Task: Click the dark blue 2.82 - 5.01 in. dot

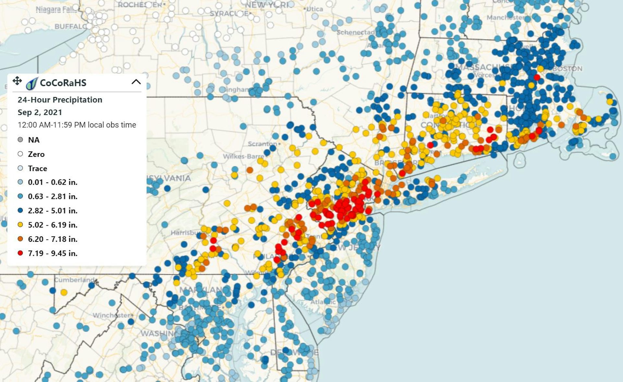Action: [20, 211]
